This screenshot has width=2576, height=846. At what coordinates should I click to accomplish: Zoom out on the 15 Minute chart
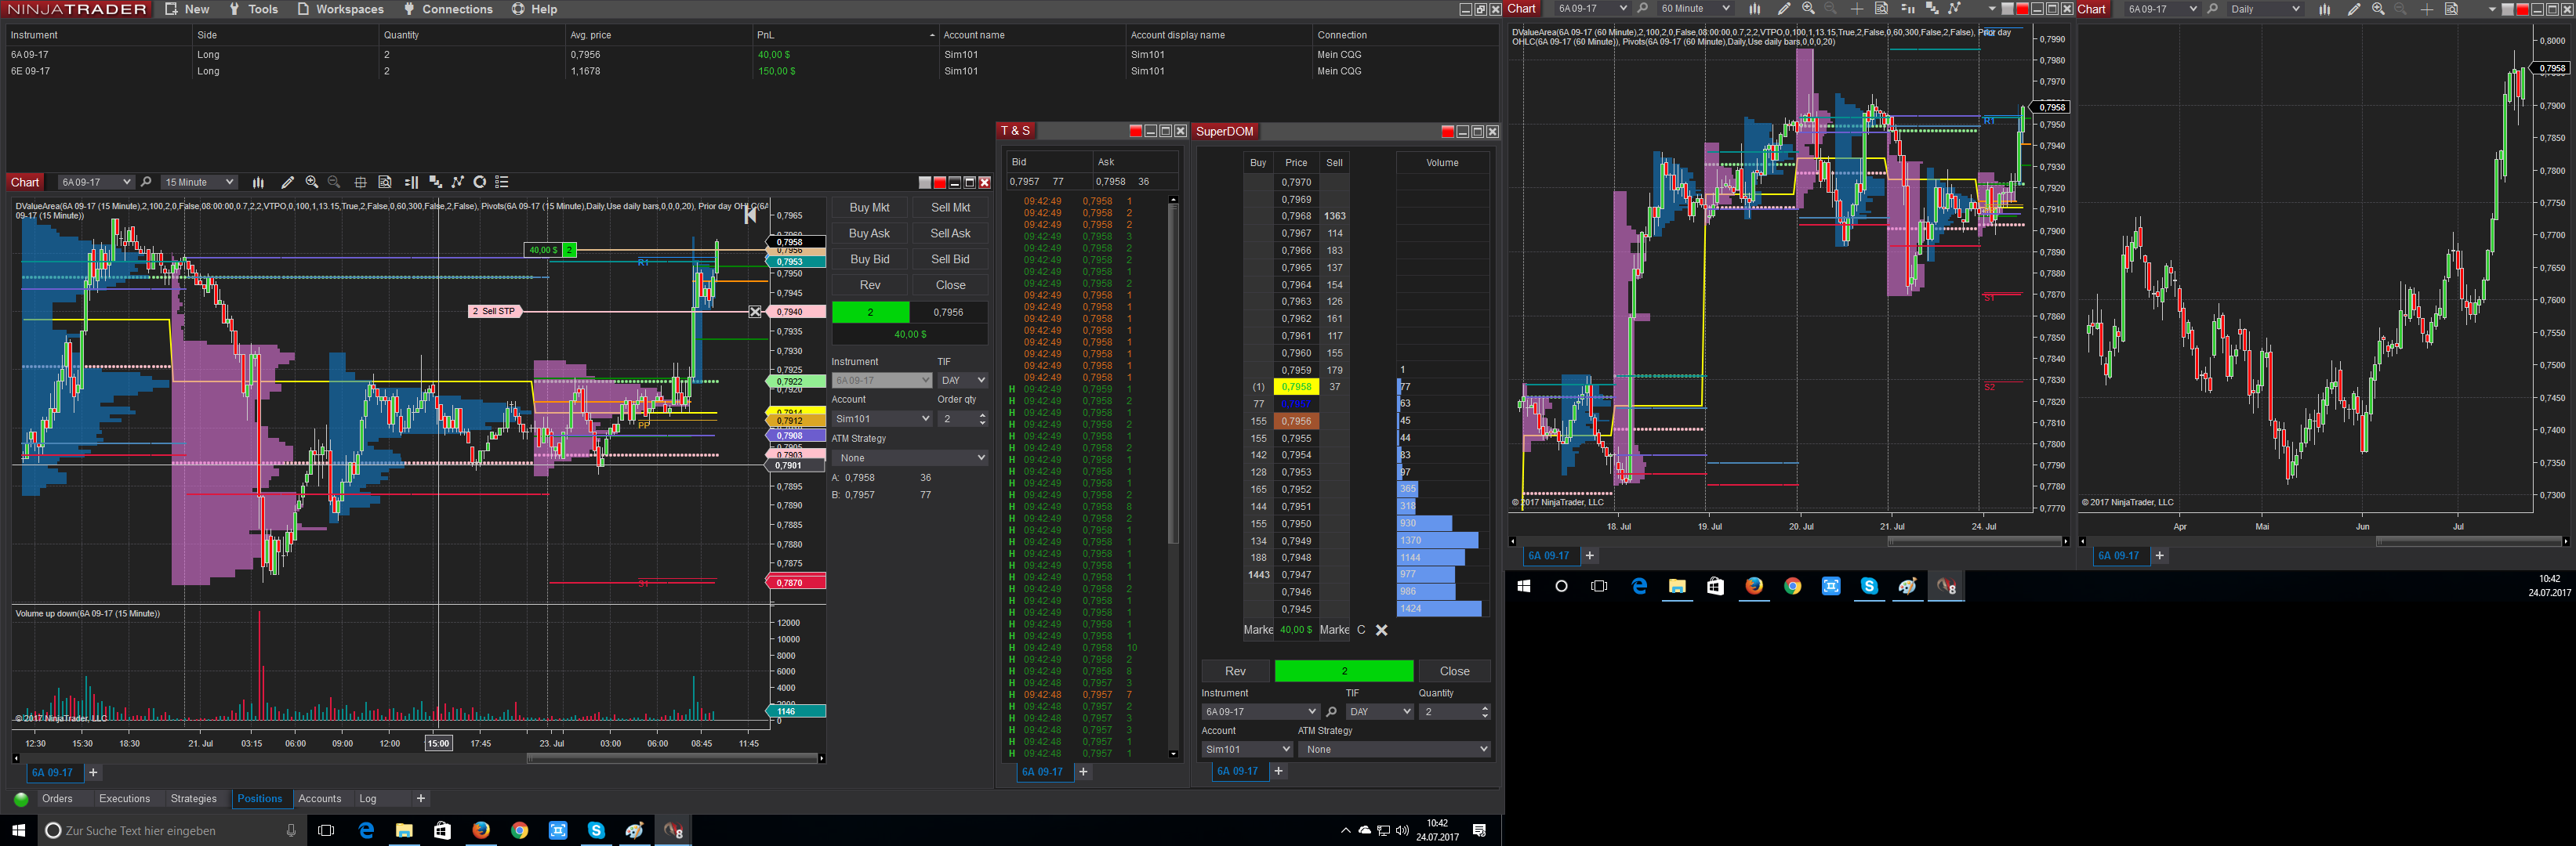(334, 182)
